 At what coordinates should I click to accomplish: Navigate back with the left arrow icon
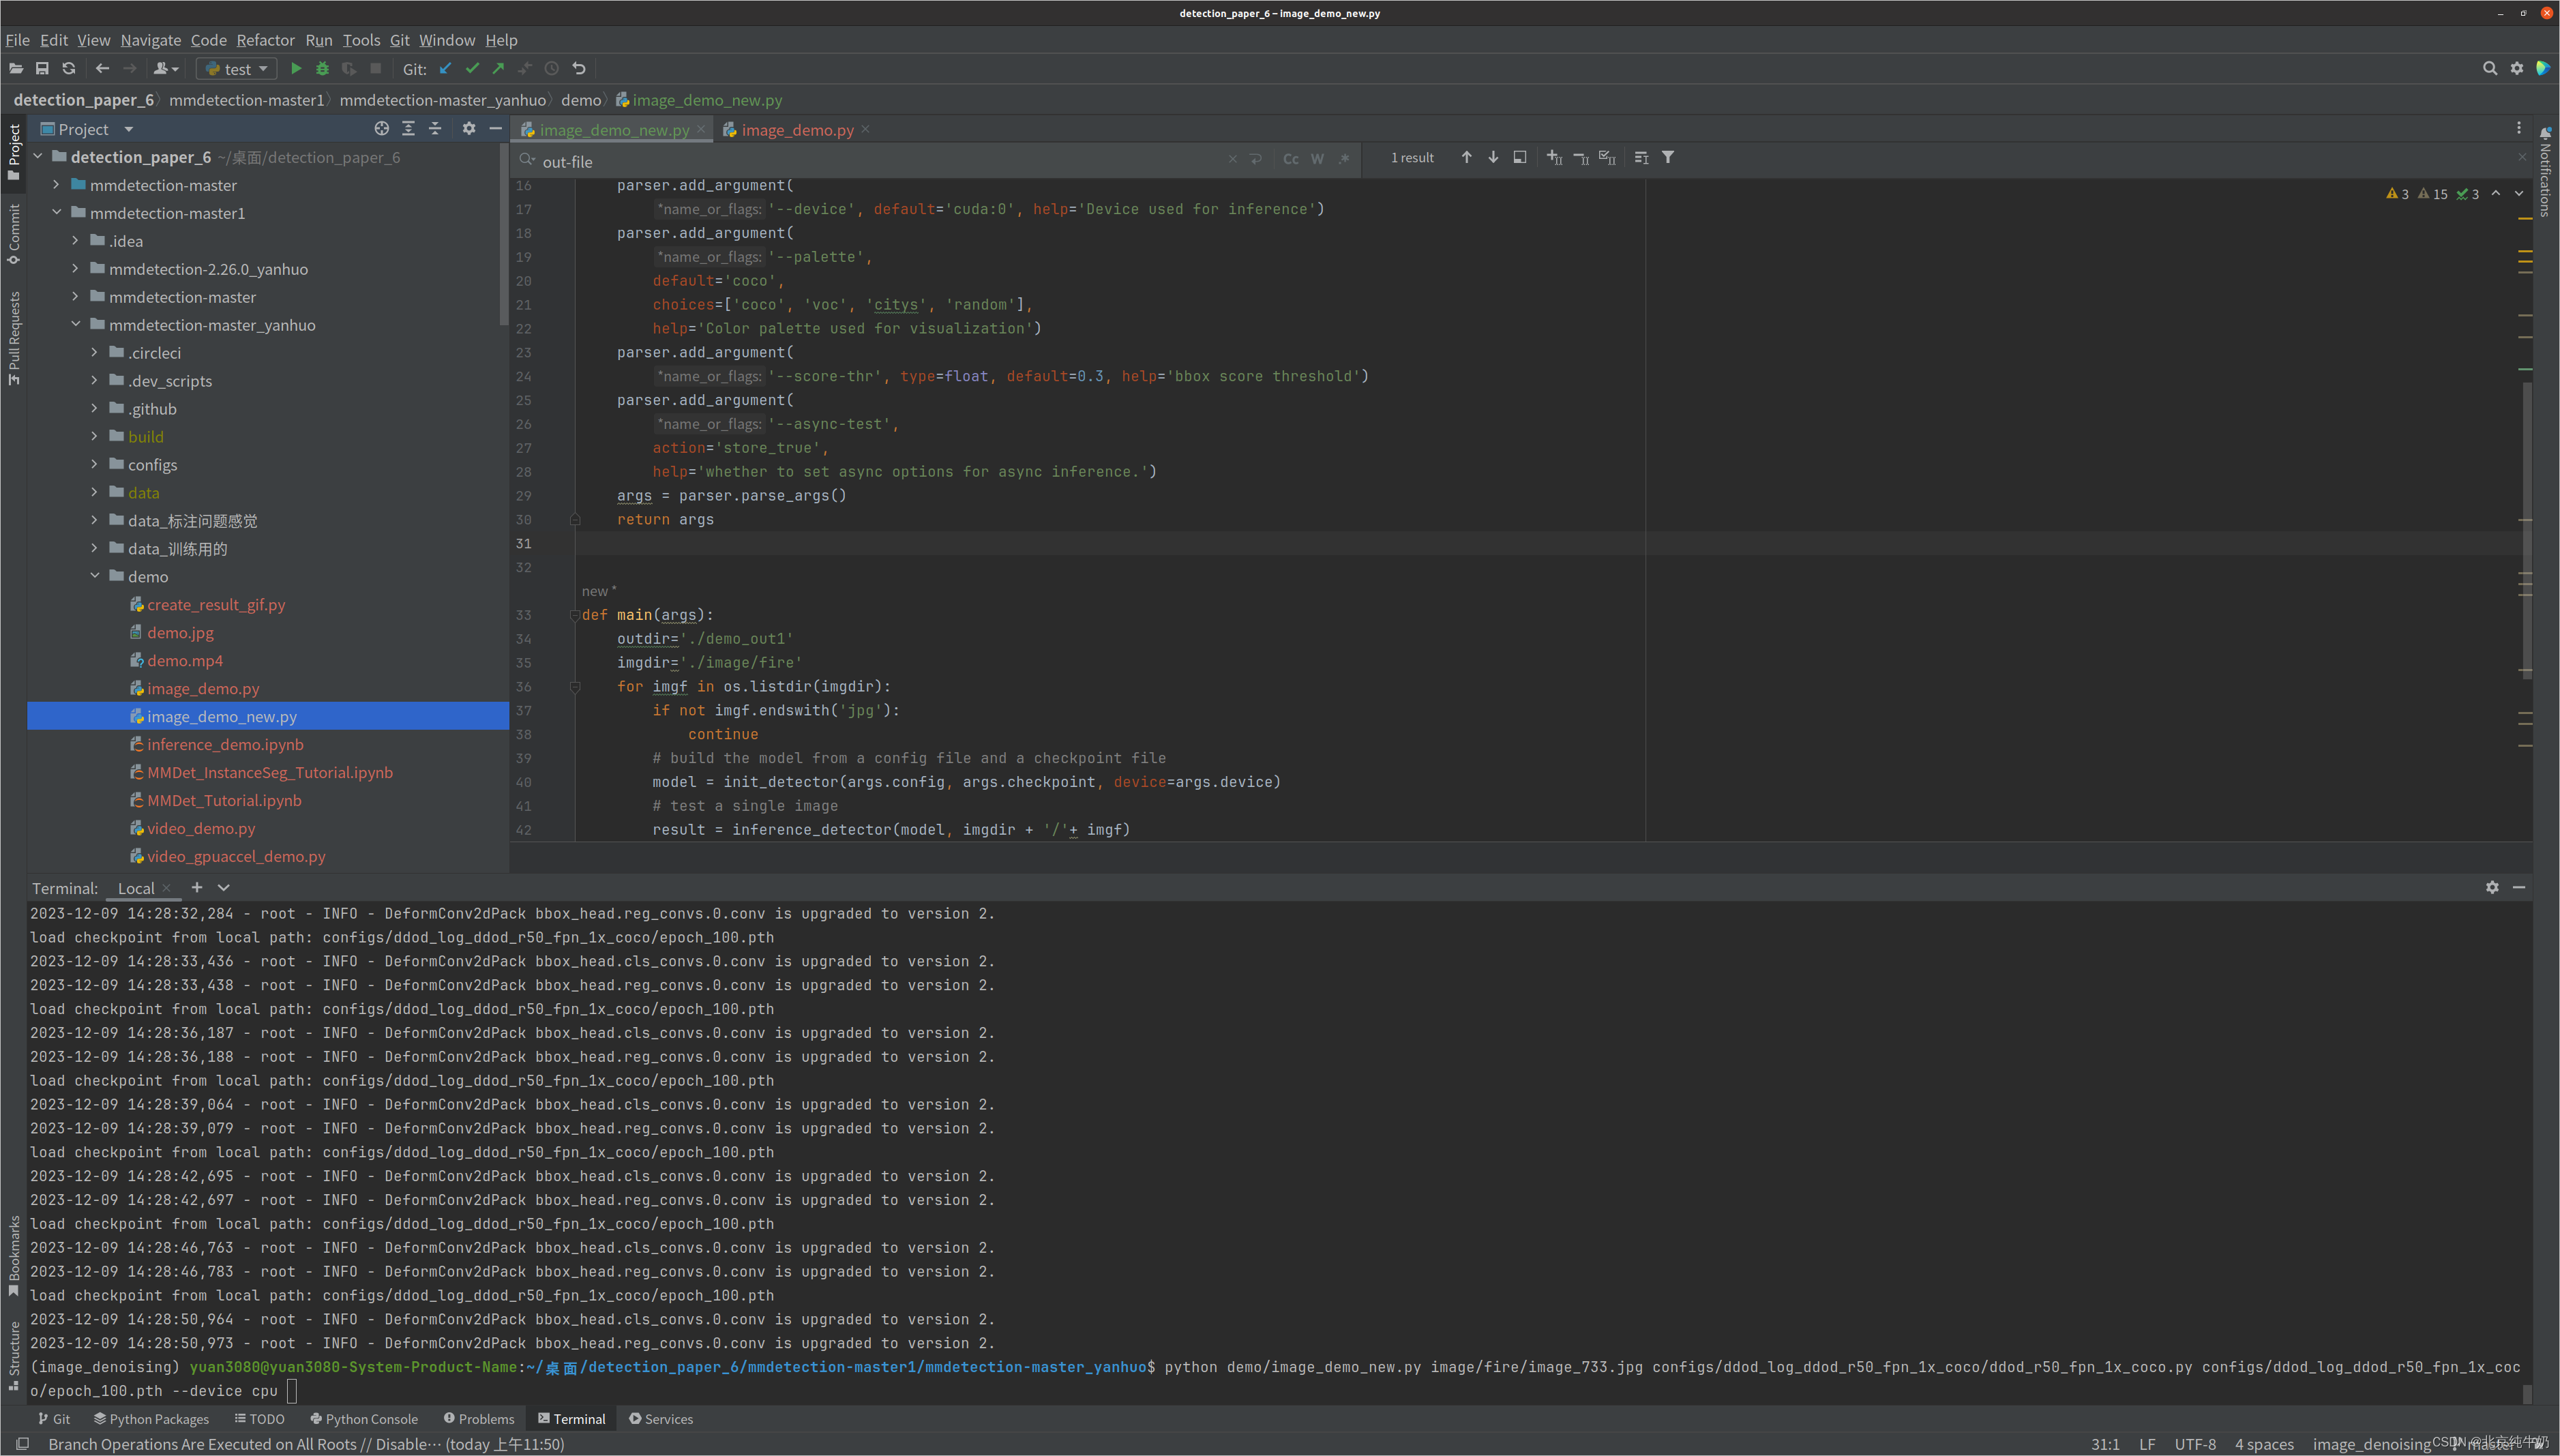(102, 69)
